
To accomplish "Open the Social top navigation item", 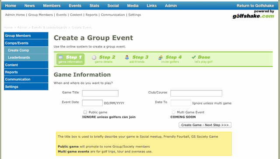I will pyautogui.click(x=113, y=6).
